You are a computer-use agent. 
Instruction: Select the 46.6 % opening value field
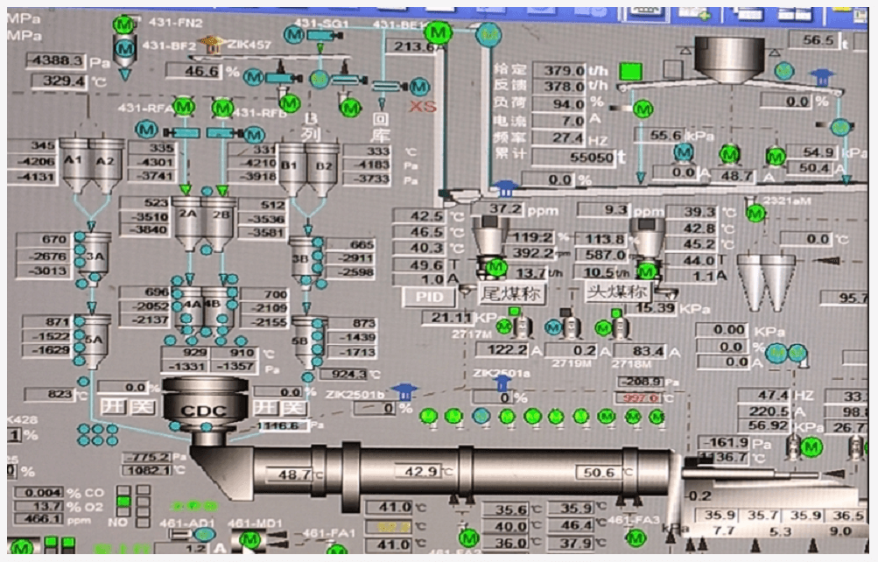(x=202, y=71)
